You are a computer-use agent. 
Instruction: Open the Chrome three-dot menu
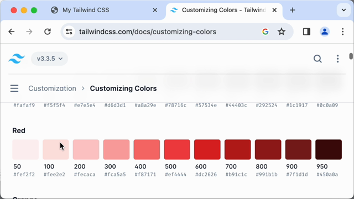click(343, 32)
